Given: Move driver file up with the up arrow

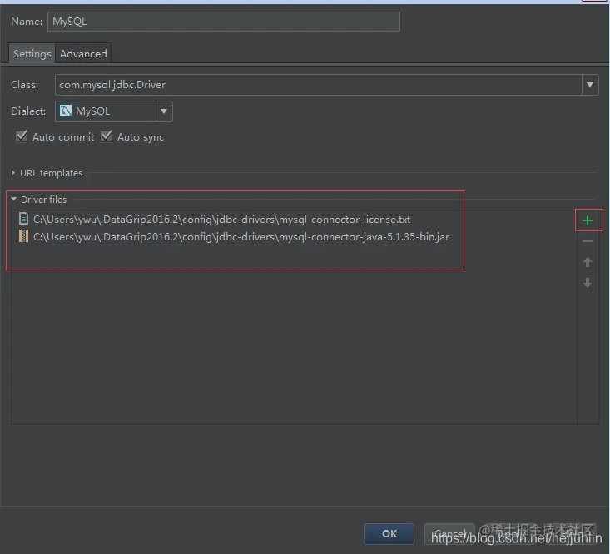Looking at the screenshot, I should (588, 262).
